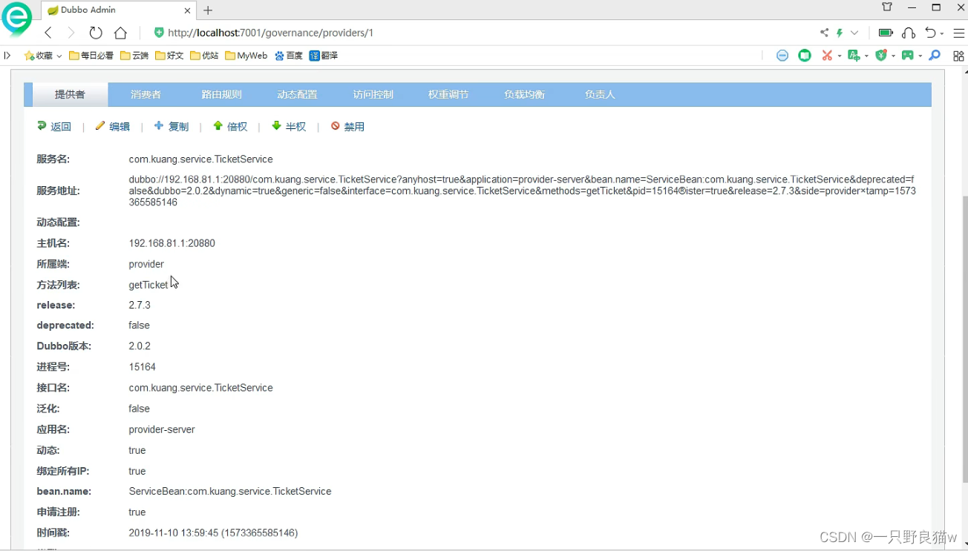Click the release value 2.7.3

[x=140, y=305]
